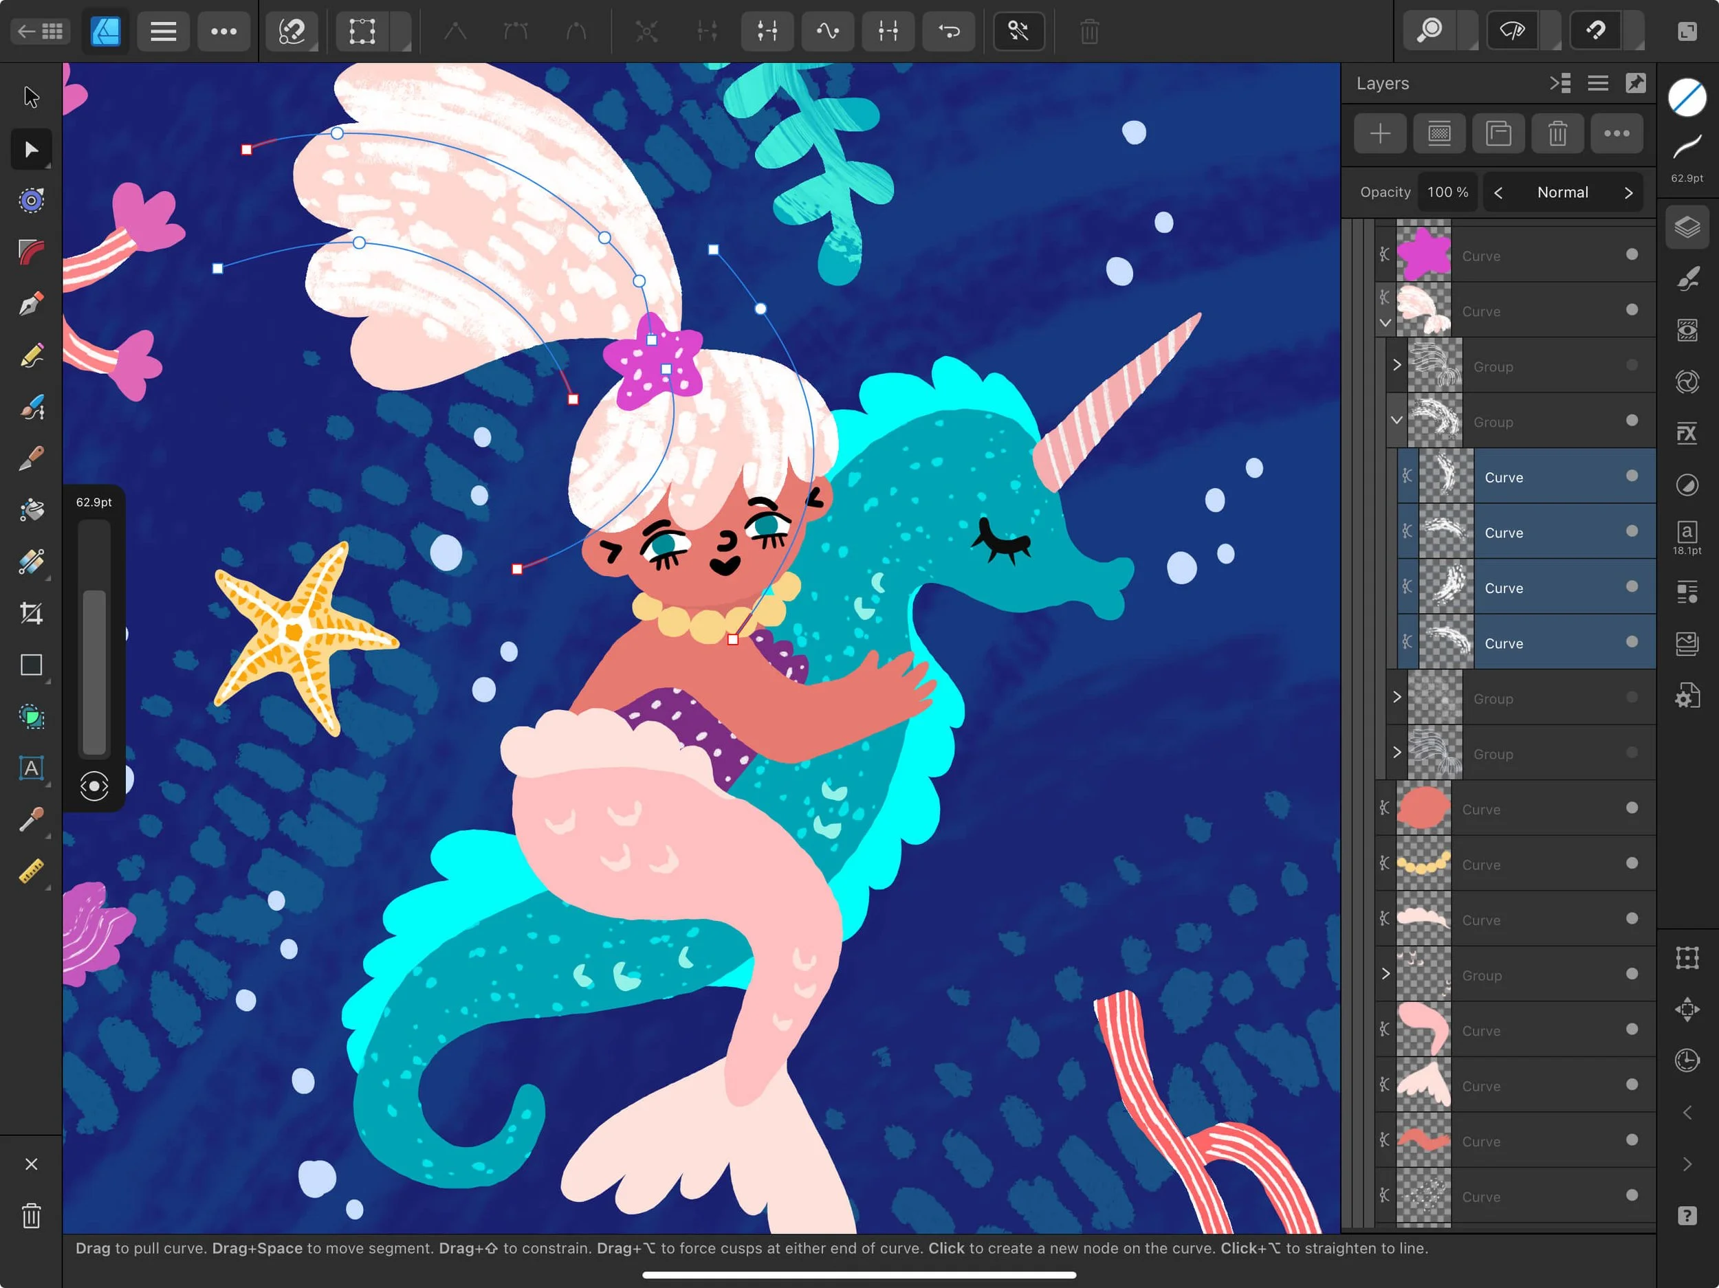
Task: Select the Pen tool in the left toolbar
Action: click(31, 303)
